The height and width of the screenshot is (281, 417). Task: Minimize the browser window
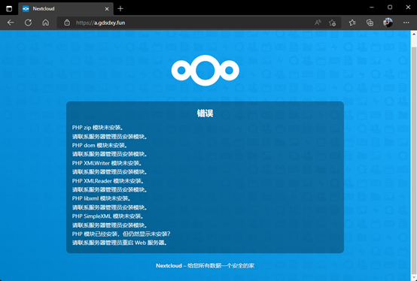[x=372, y=8]
